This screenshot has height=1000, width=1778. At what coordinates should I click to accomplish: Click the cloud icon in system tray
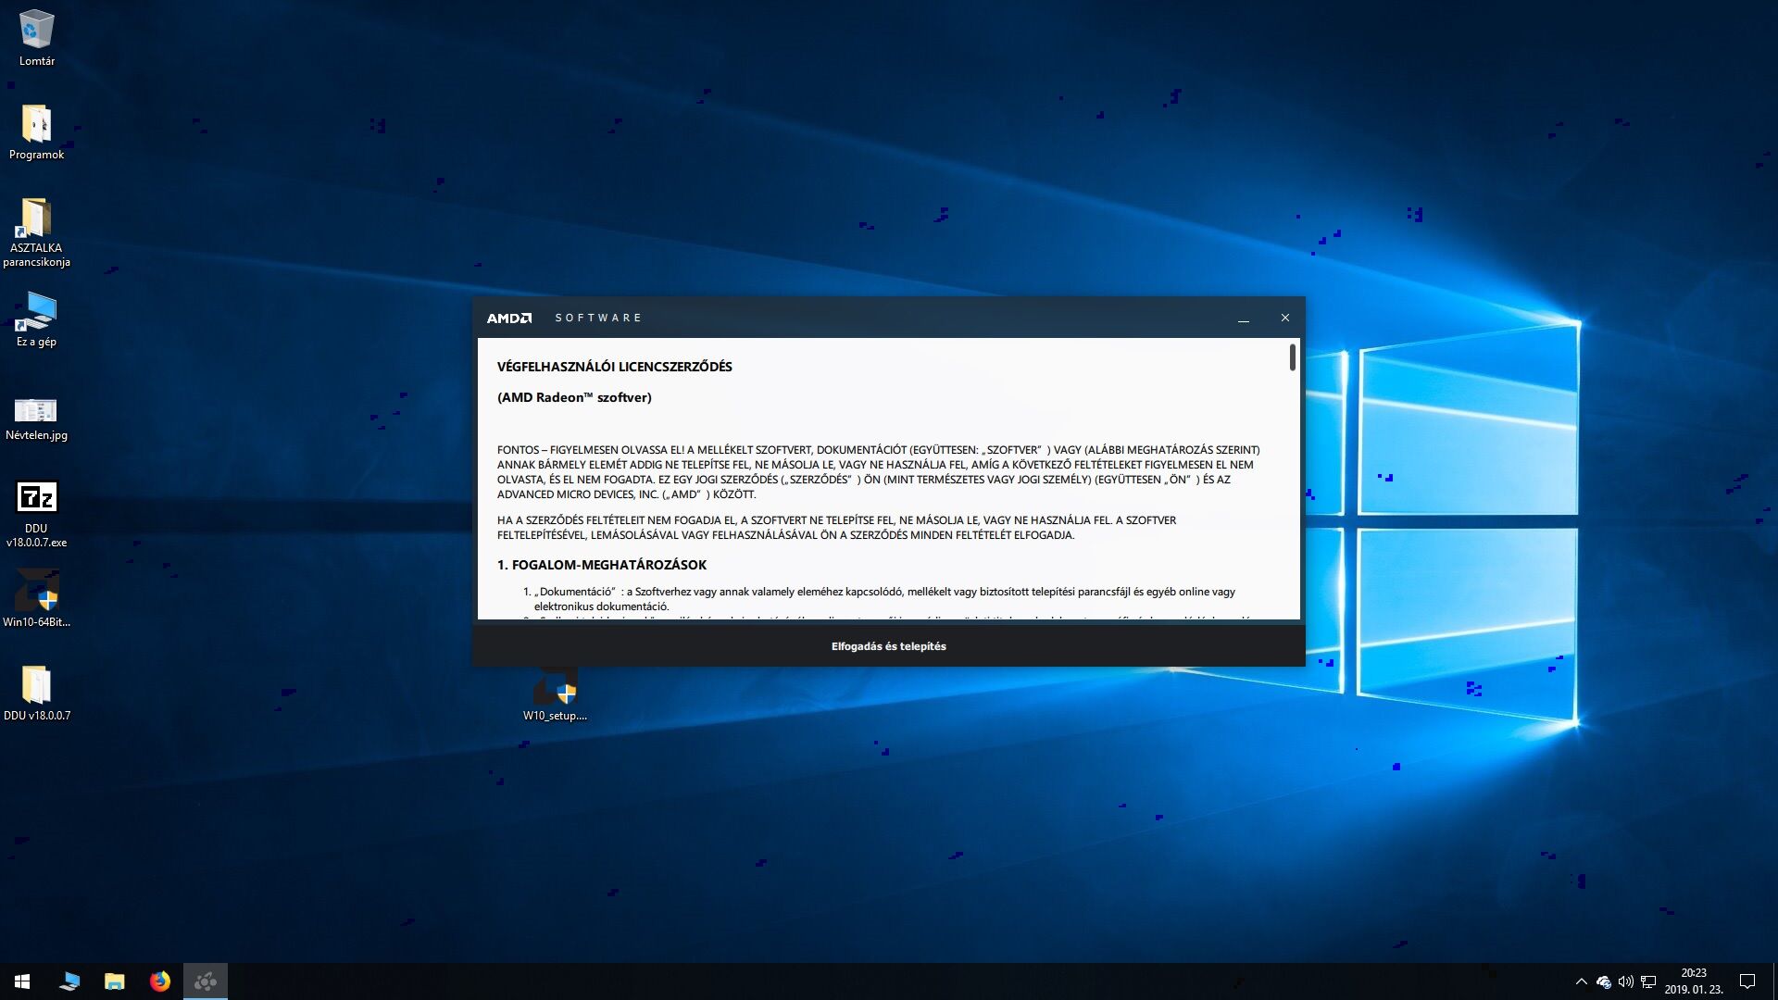pyautogui.click(x=1604, y=981)
